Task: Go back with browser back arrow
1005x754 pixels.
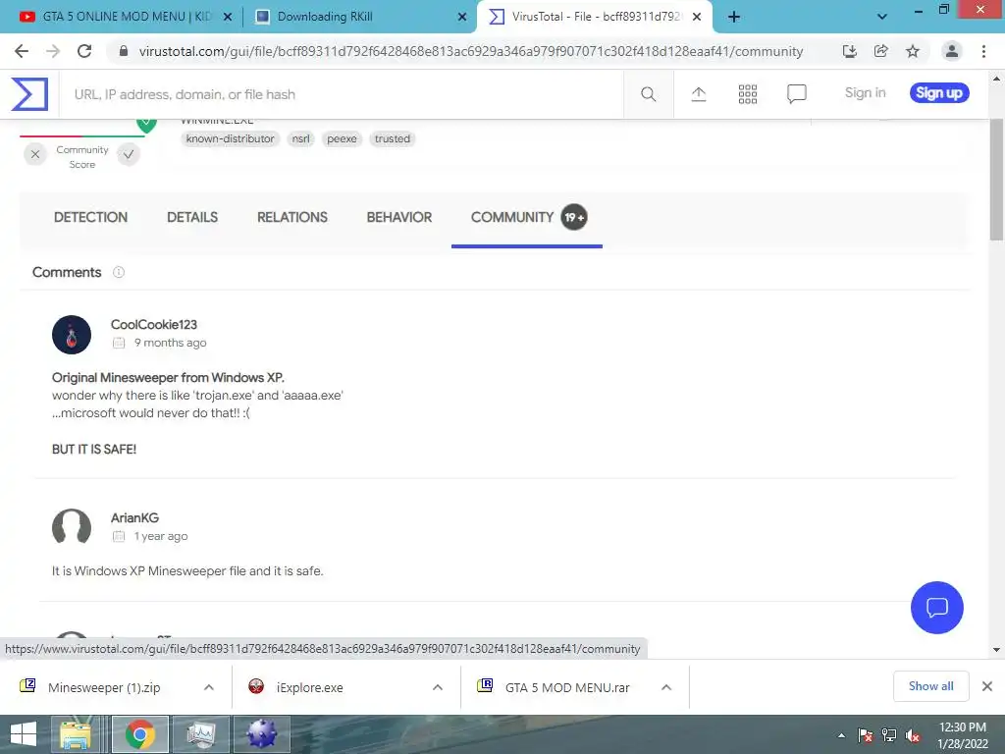Action: 22,51
